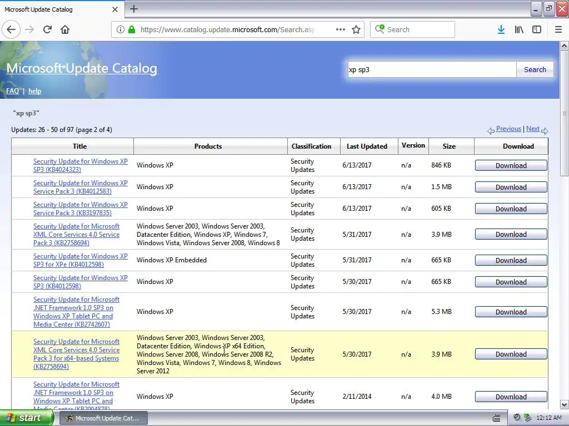Select Microsoft Update Catalog taskbar button
569x426 pixels.
click(x=102, y=418)
